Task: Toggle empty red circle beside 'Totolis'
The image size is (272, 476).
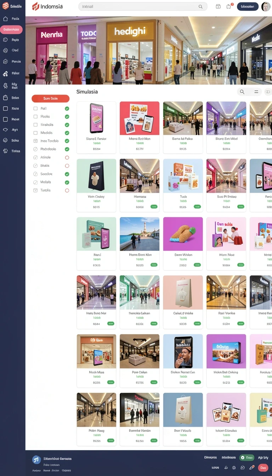Action: click(67, 191)
